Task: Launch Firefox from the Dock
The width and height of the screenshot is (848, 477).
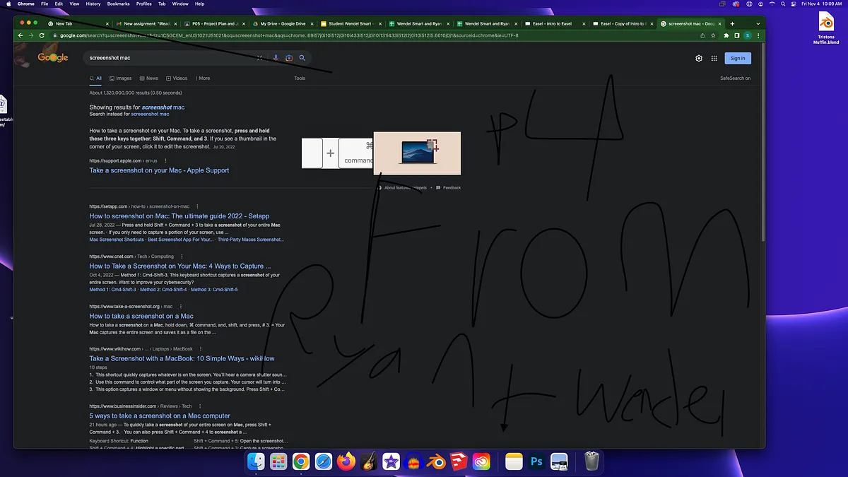Action: [346, 462]
